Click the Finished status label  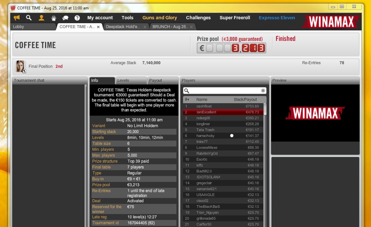pos(285,38)
